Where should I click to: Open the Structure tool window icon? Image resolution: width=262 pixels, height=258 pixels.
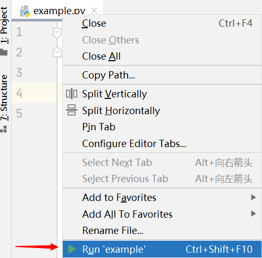(4, 129)
